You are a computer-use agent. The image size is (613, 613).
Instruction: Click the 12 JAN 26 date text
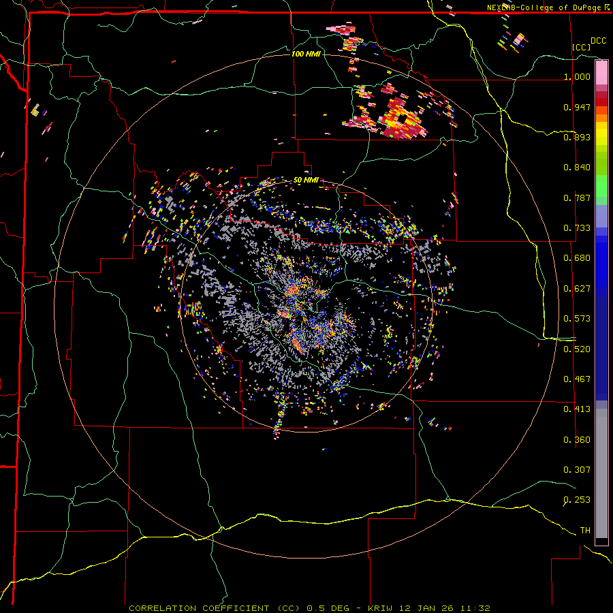(x=427, y=608)
